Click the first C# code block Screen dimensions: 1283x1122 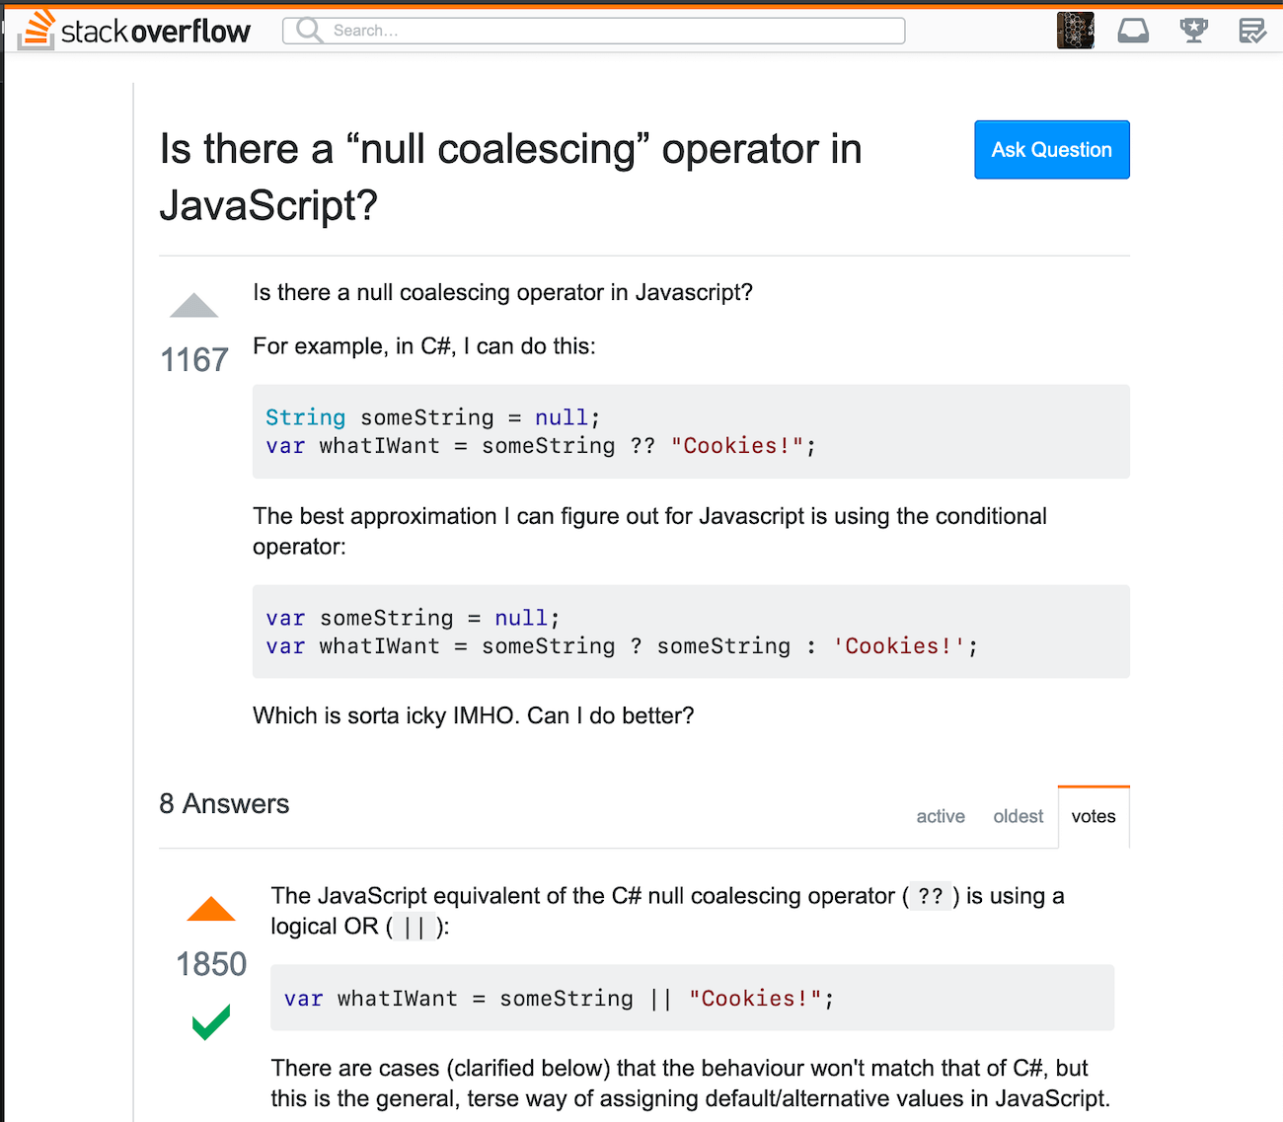(x=691, y=431)
